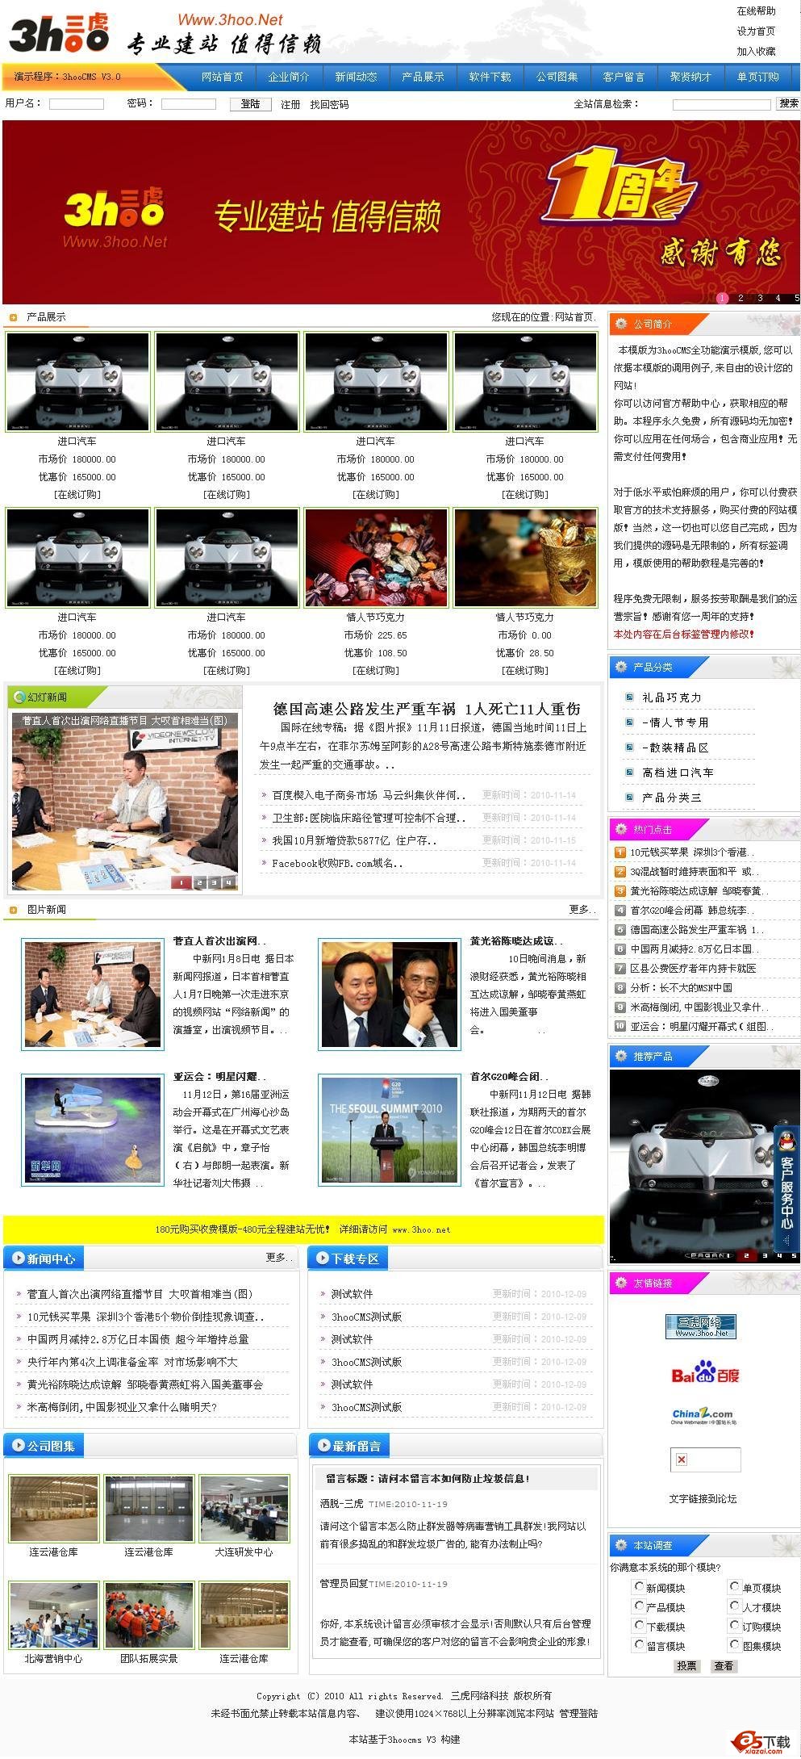Click the rank 1 badge in 热门点击 list
Image resolution: width=801 pixels, height=1759 pixels.
click(x=620, y=852)
